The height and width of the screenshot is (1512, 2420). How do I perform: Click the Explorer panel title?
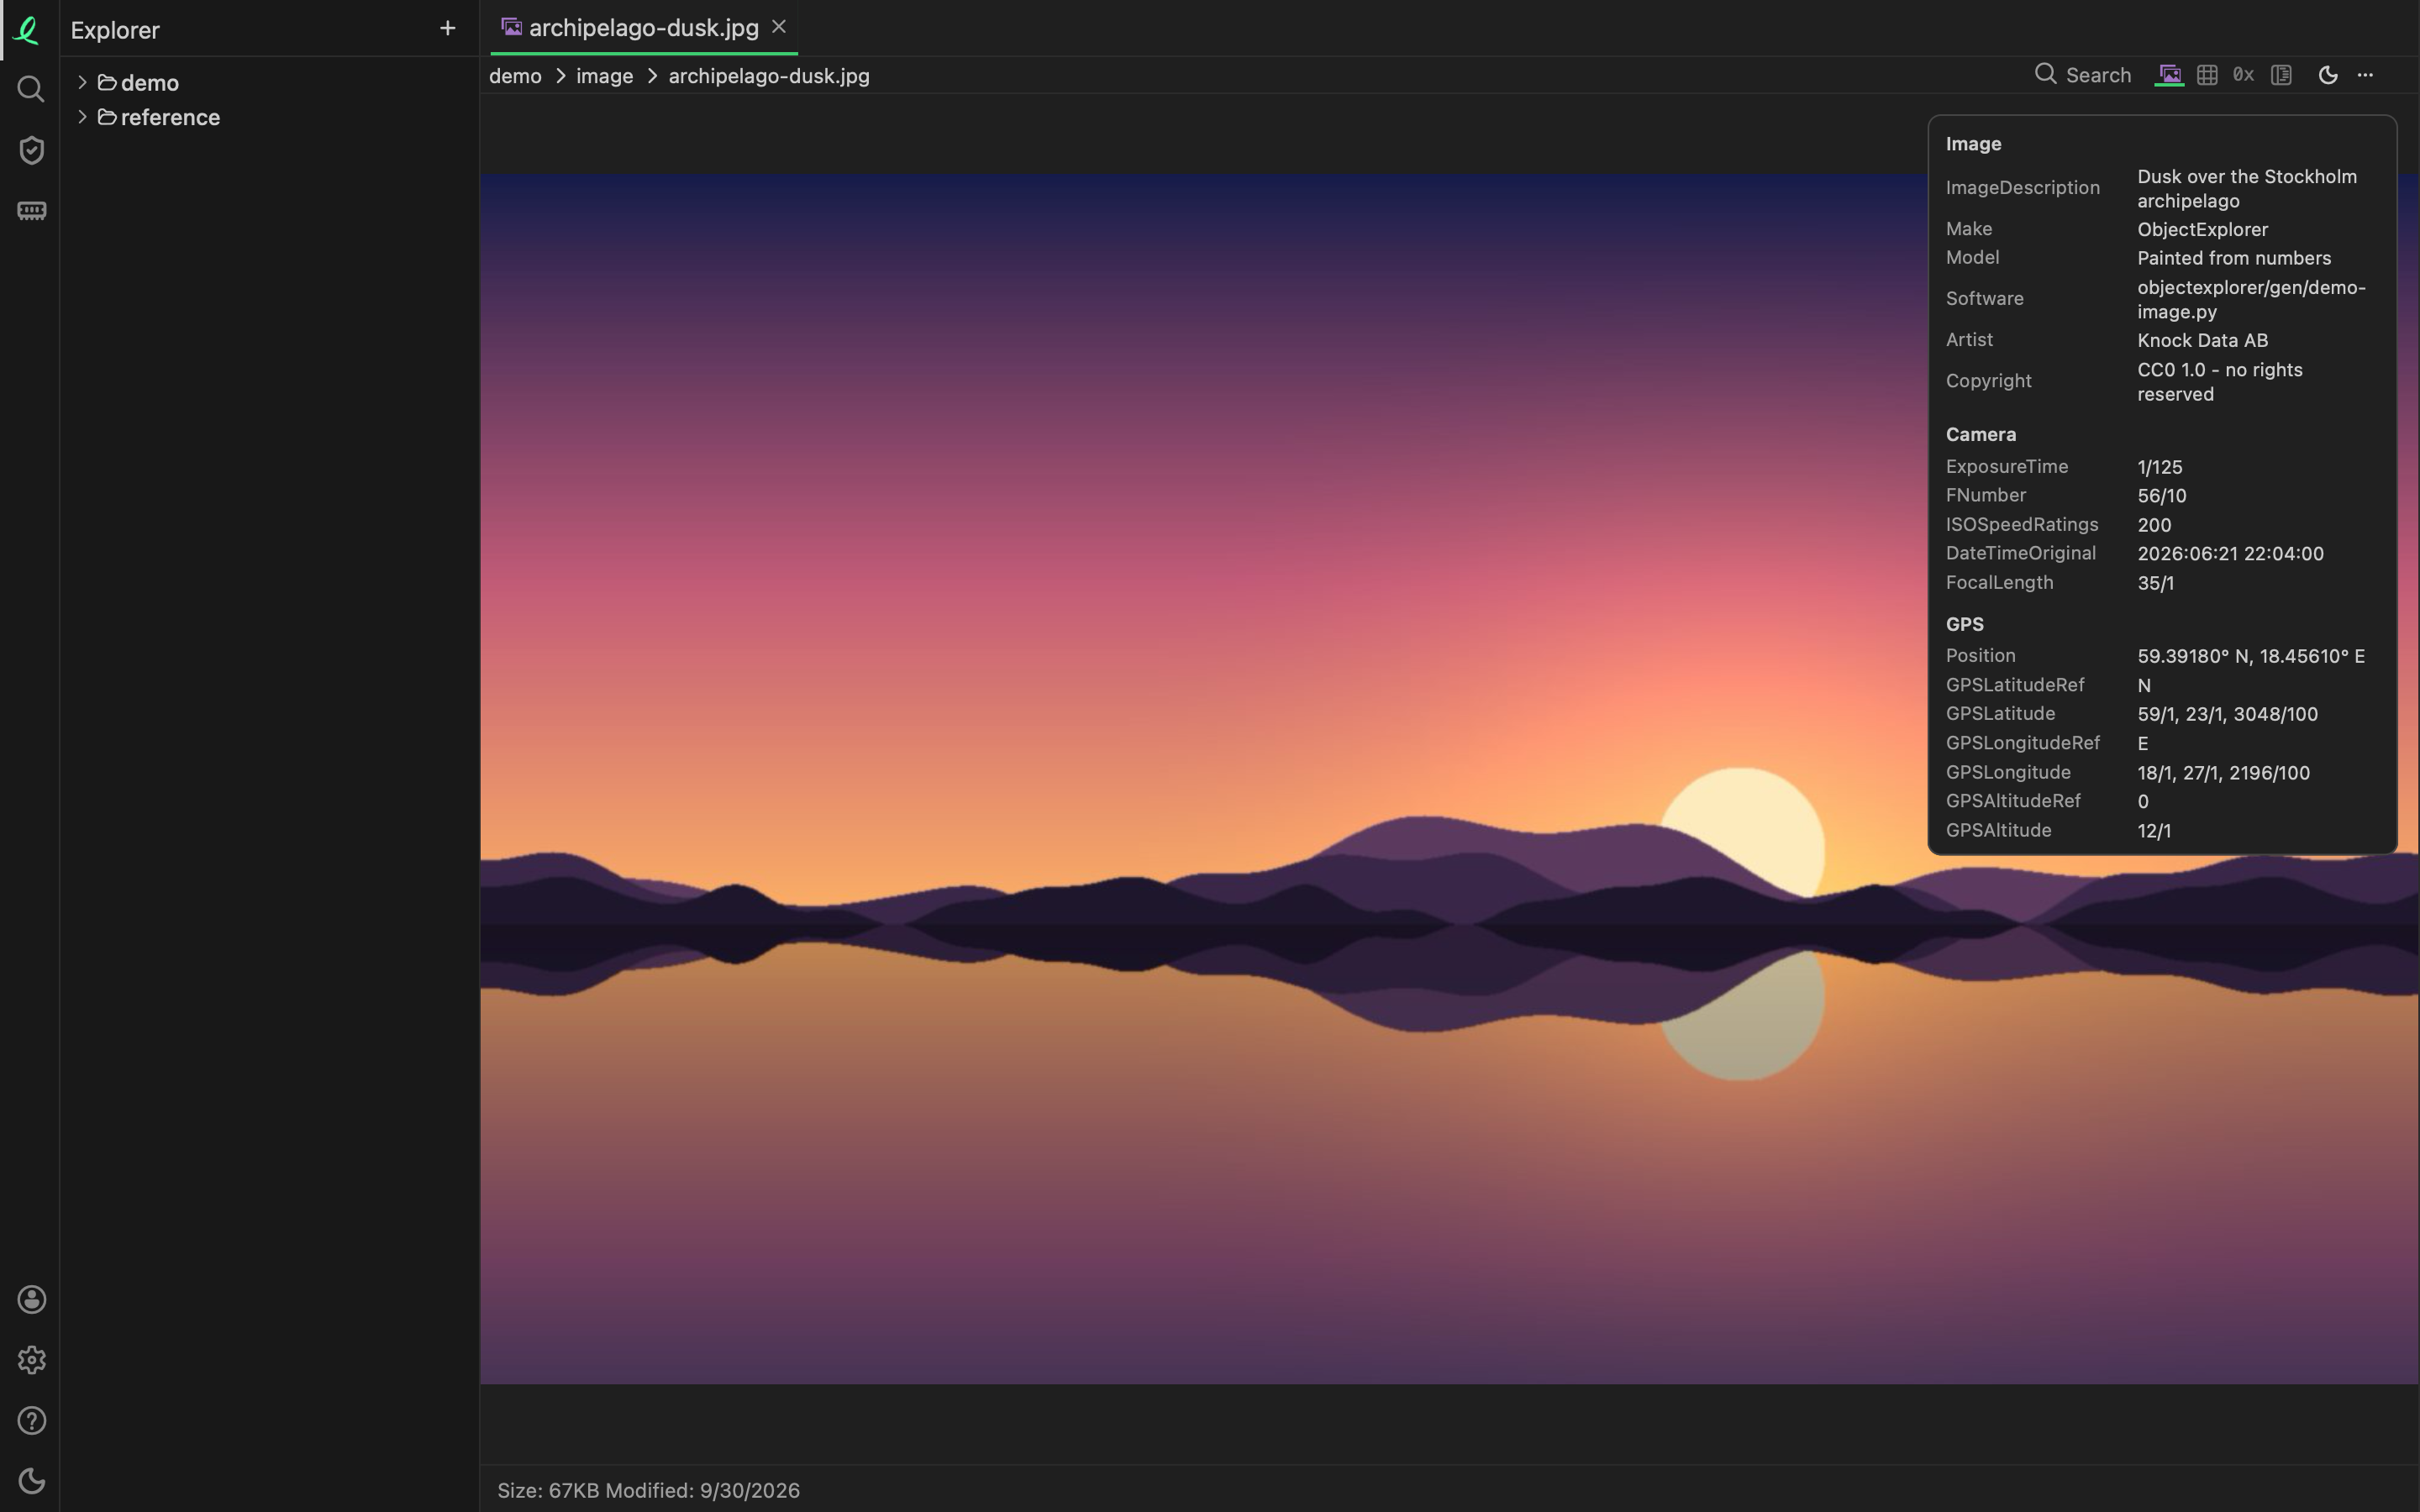pos(115,30)
